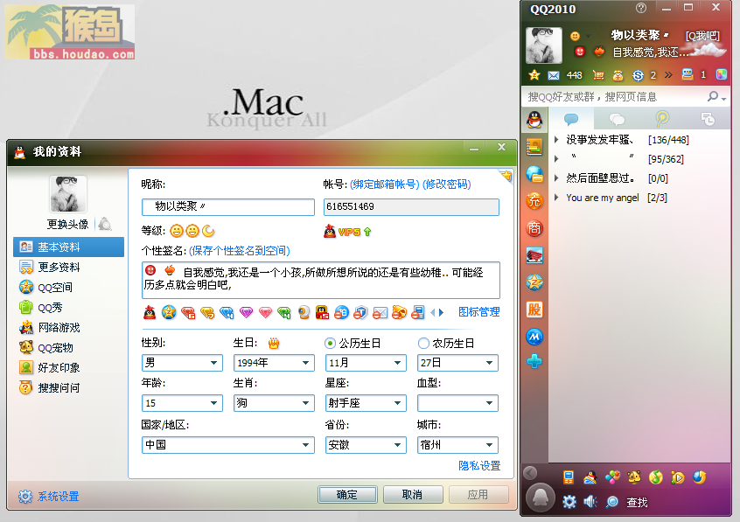Expand the You are my angel group
Image resolution: width=740 pixels, height=522 pixels.
pos(556,198)
